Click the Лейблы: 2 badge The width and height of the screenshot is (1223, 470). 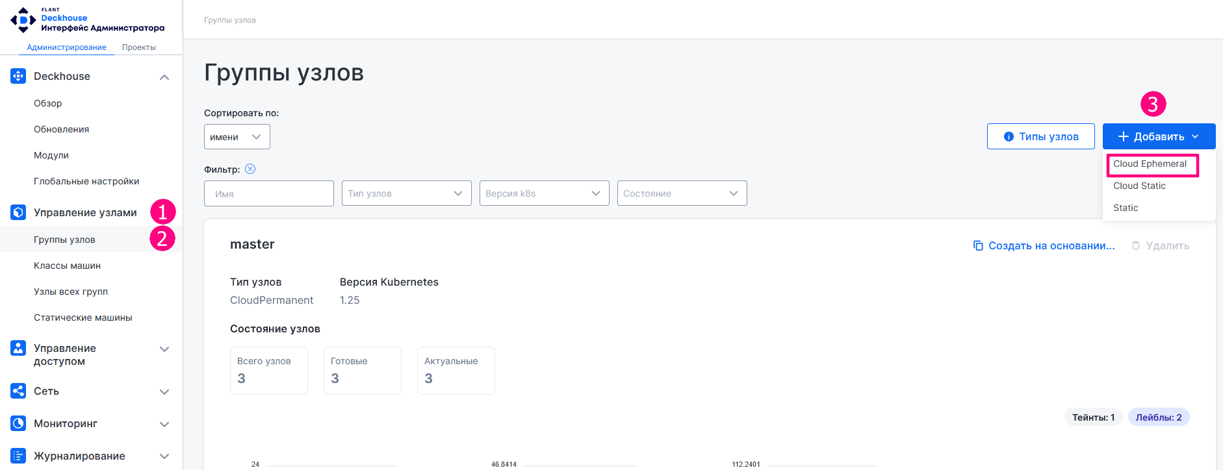[1159, 417]
